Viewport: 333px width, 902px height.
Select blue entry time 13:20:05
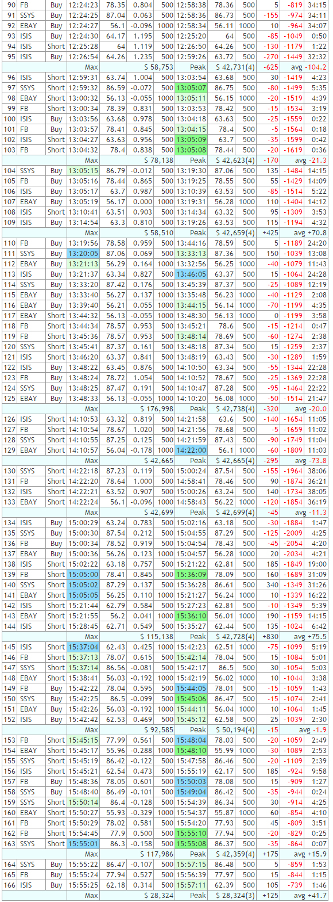pos(83,253)
